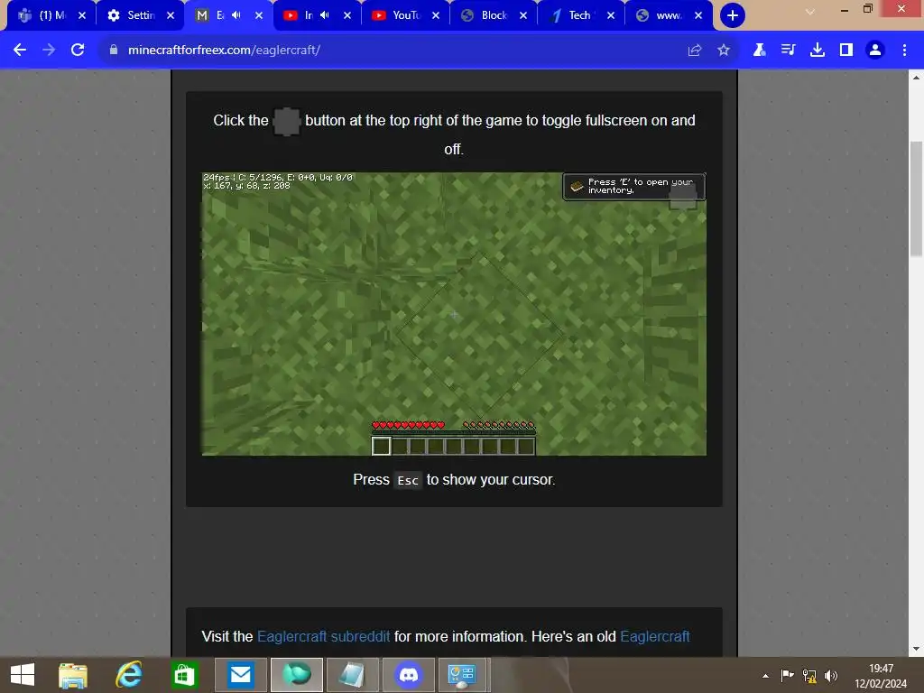
Task: Open the volume speaker tray icon
Action: click(x=831, y=676)
